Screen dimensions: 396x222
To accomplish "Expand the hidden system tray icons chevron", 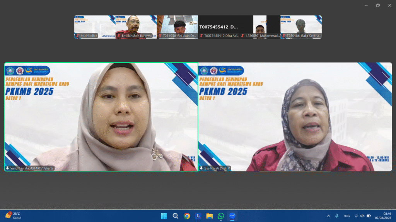I will tap(329, 216).
